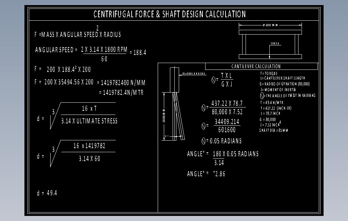Click the numerator '16 x 1419782'

(x=89, y=146)
